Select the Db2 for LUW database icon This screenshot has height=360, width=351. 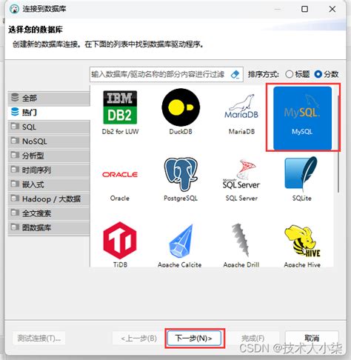tap(120, 107)
